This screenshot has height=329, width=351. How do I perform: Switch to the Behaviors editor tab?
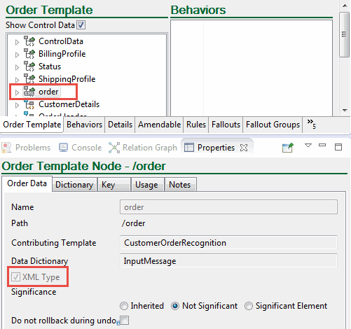tap(84, 125)
